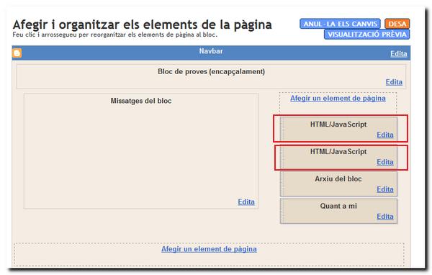Edit the first HTML/JavaScript gadget
Image resolution: width=432 pixels, height=275 pixels.
[385, 135]
